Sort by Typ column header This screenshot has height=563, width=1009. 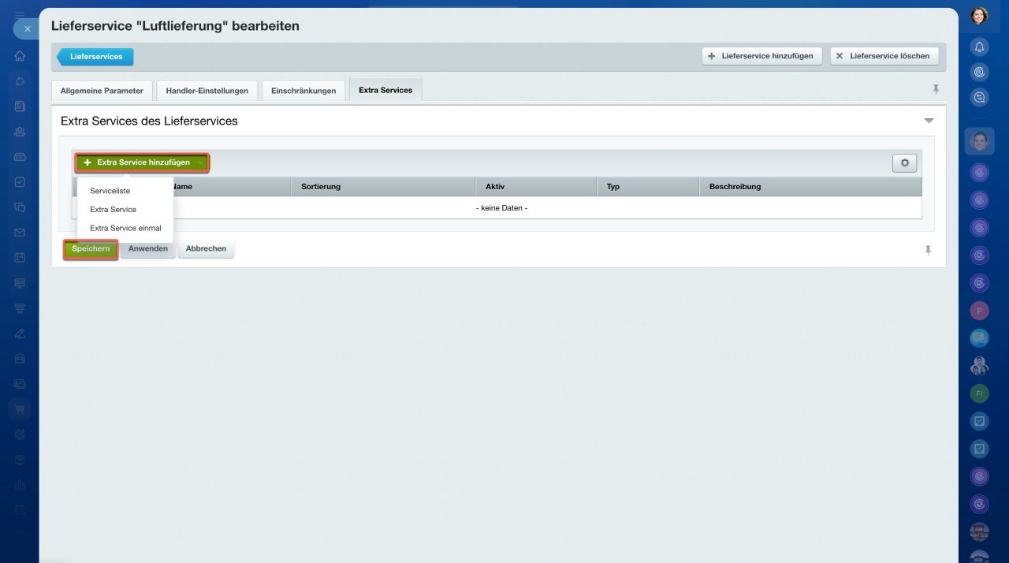648,187
